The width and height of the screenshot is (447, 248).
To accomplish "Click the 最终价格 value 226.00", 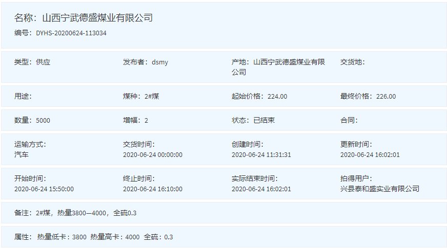I will click(386, 96).
